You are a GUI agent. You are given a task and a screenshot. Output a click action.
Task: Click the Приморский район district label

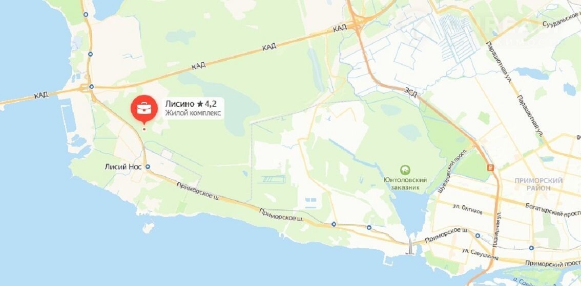click(538, 184)
